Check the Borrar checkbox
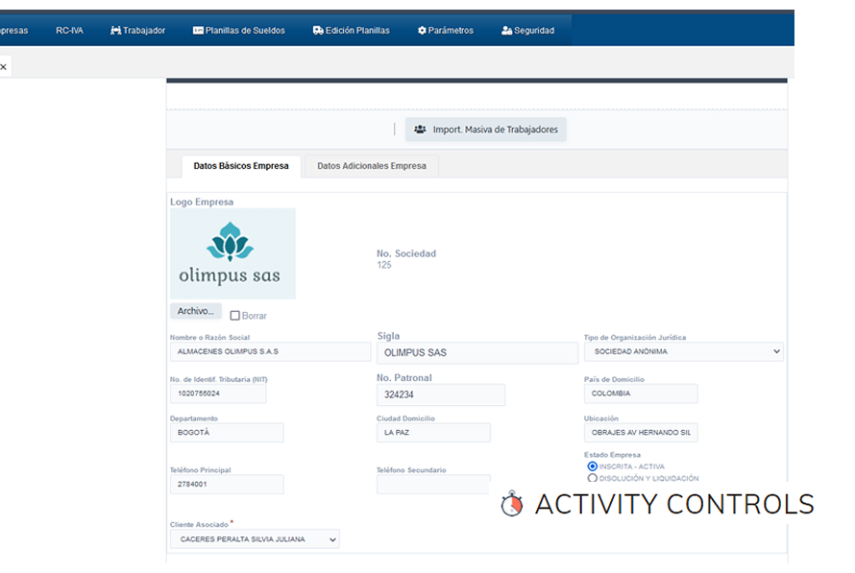Viewport: 855px width, 573px height. coord(235,316)
